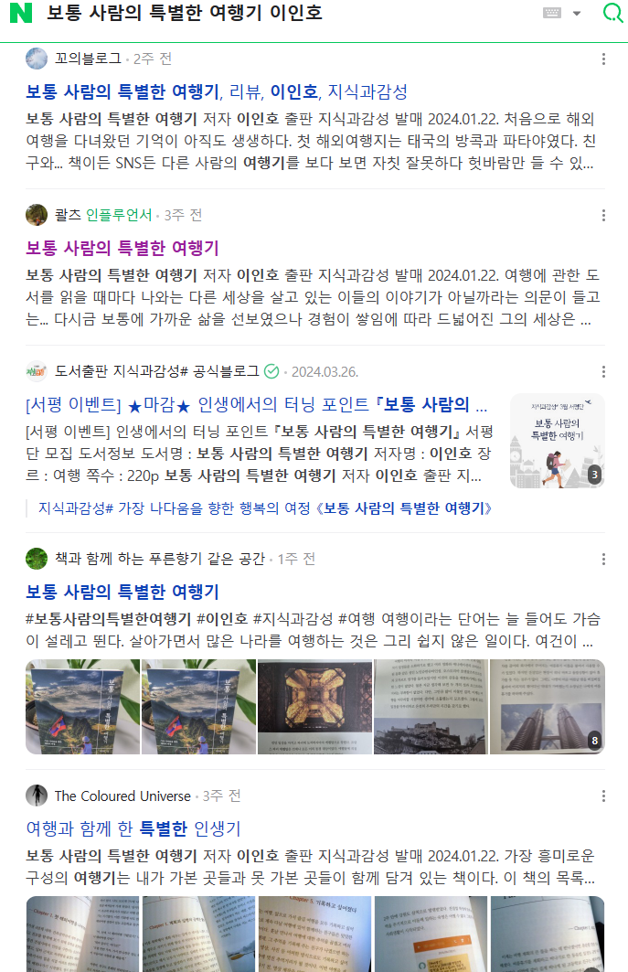The width and height of the screenshot is (628, 972).
Task: Open more options for 꼬의블로그 result
Action: (x=603, y=59)
